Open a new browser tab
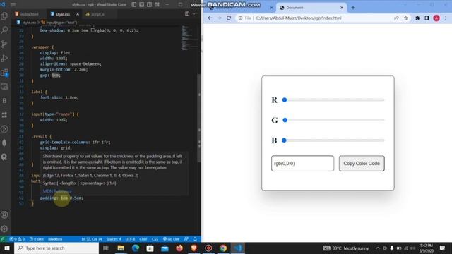The width and height of the screenshot is (452, 254). click(353, 8)
